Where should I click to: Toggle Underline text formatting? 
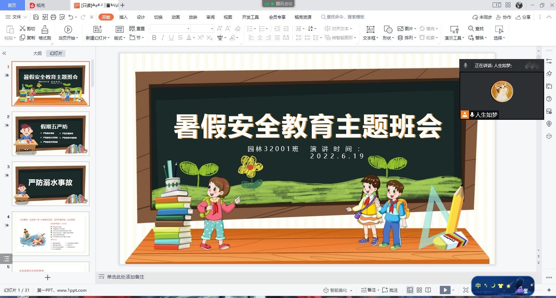tap(171, 38)
